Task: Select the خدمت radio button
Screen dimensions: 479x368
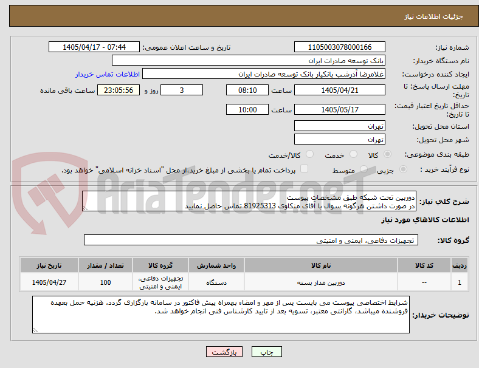Action: click(353, 154)
